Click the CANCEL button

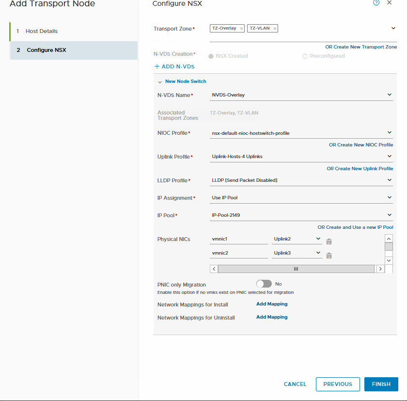(x=295, y=384)
